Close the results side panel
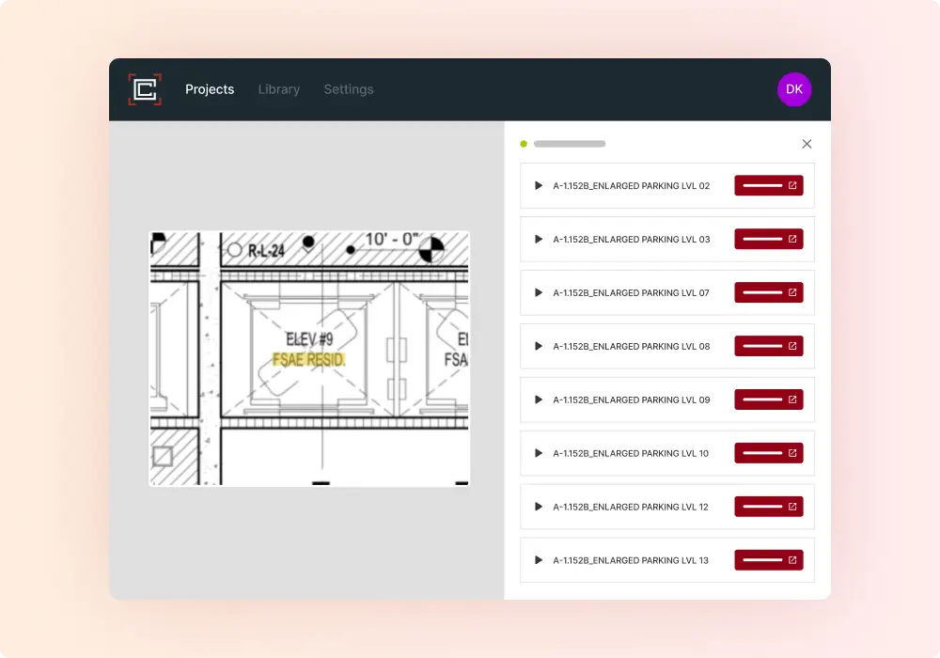Screen dimensions: 940x658 pyautogui.click(x=807, y=144)
